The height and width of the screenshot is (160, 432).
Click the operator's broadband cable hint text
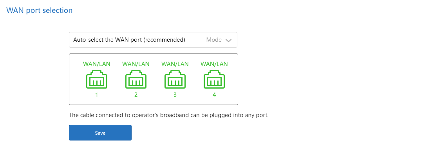[169, 115]
